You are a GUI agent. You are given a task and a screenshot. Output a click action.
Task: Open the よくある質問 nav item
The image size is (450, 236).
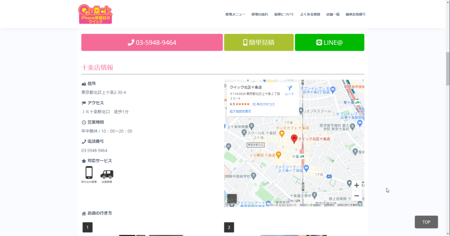click(310, 14)
